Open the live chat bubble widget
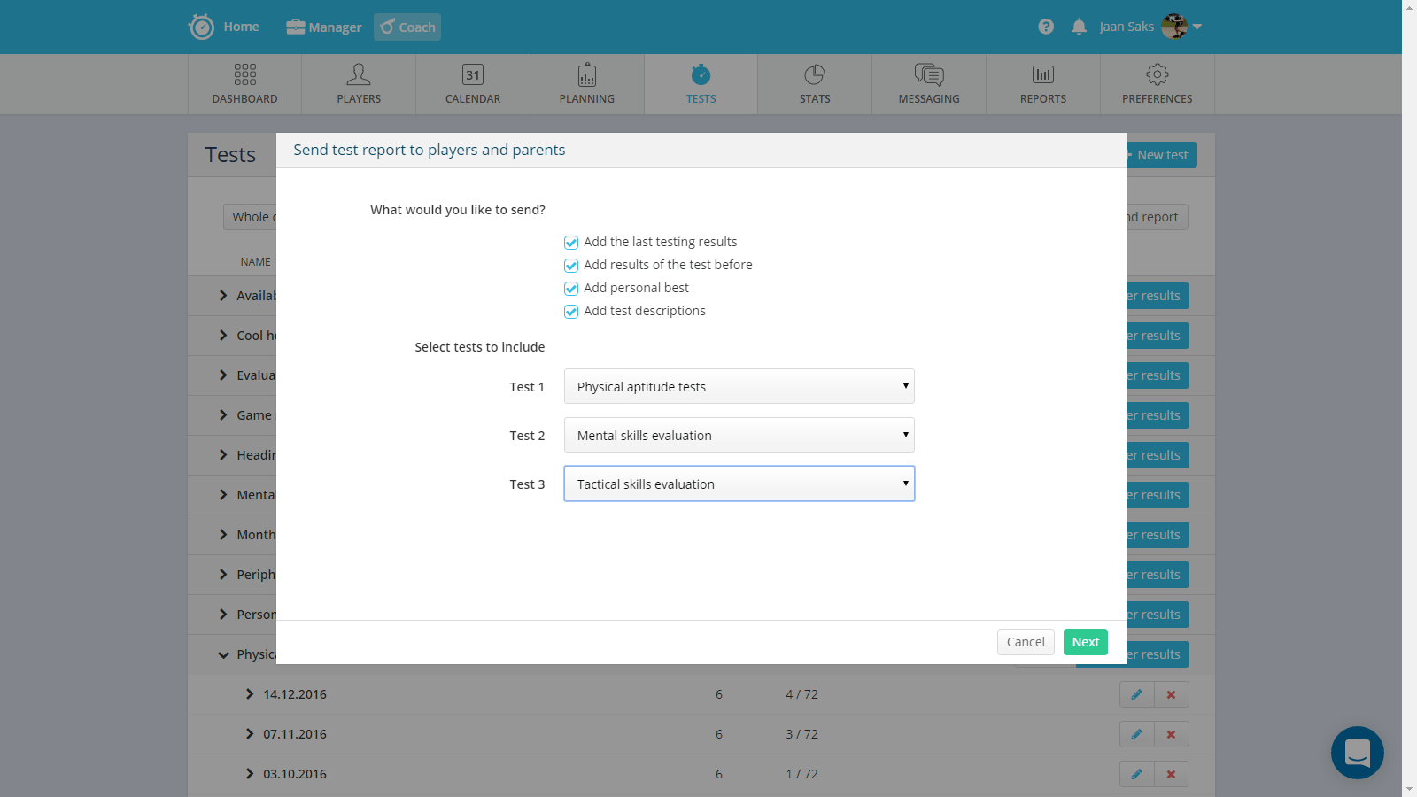This screenshot has height=797, width=1417. pos(1357,753)
